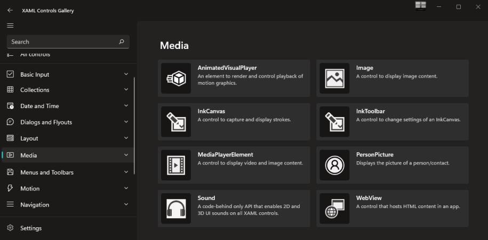488x240 pixels.
Task: Click the Basic Input checkbox icon
Action: [x=10, y=74]
